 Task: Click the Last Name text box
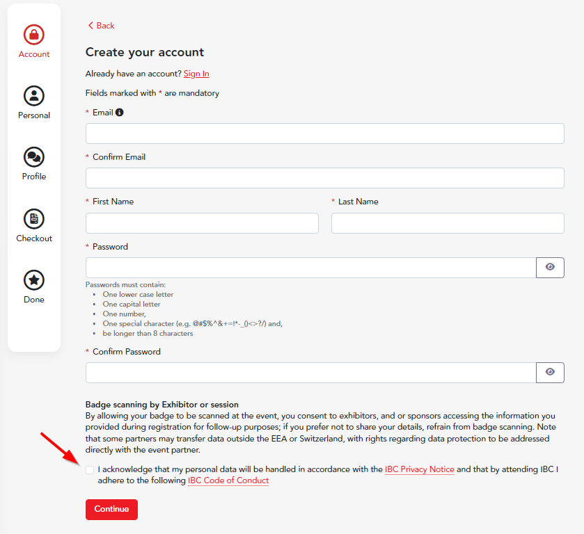click(448, 223)
